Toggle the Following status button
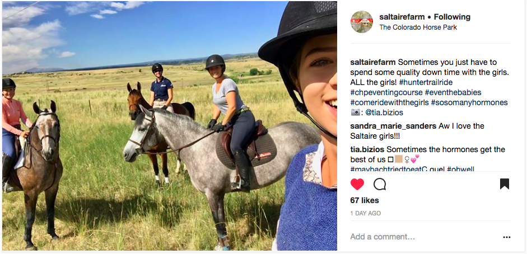 pyautogui.click(x=452, y=17)
